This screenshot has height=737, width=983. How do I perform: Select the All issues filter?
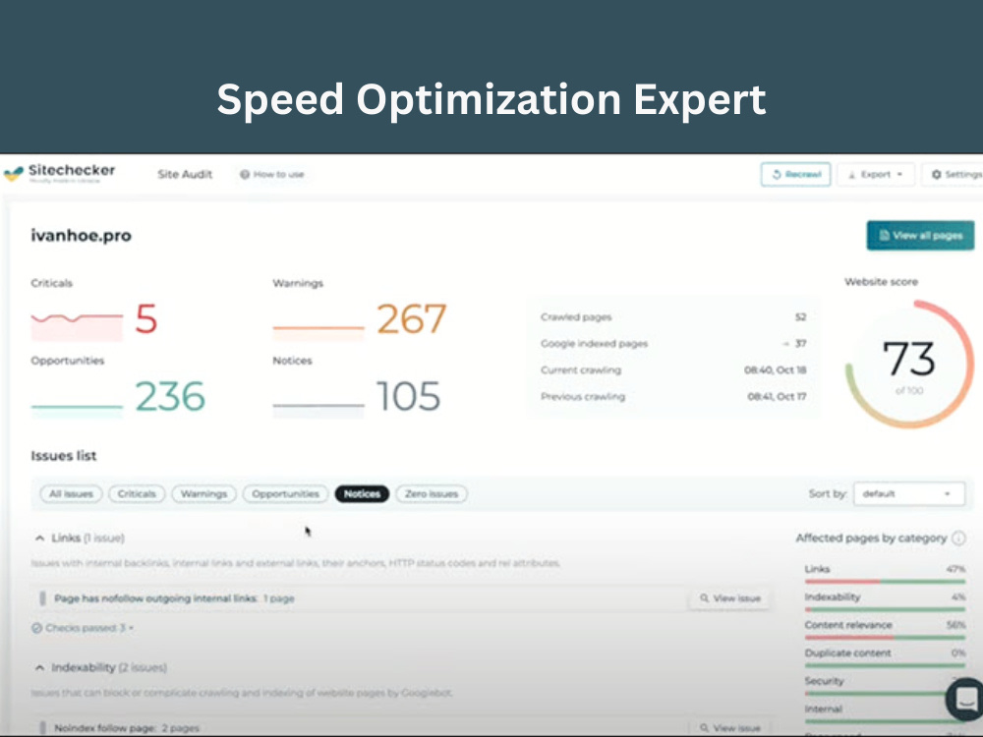71,494
